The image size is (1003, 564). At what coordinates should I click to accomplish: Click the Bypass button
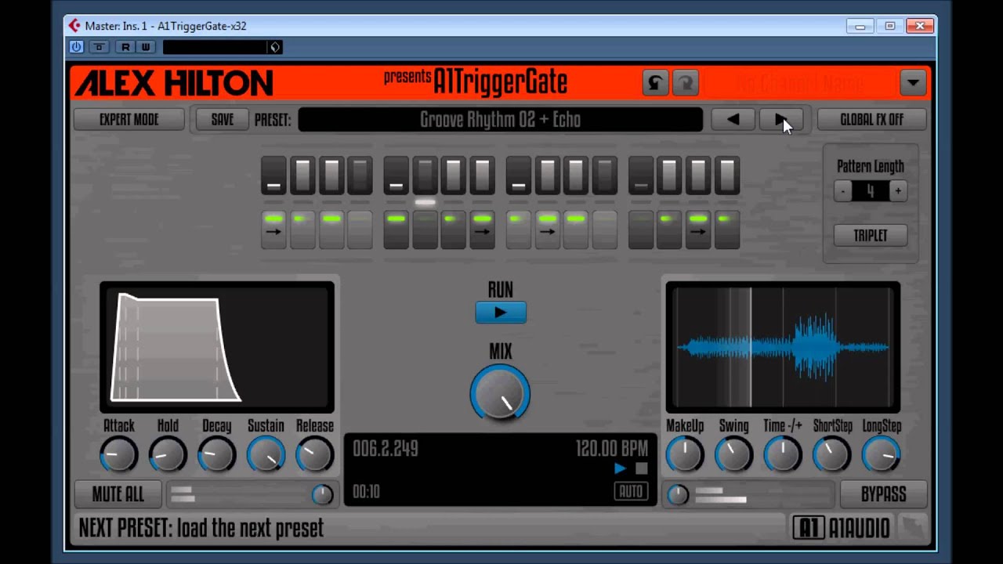pos(883,494)
